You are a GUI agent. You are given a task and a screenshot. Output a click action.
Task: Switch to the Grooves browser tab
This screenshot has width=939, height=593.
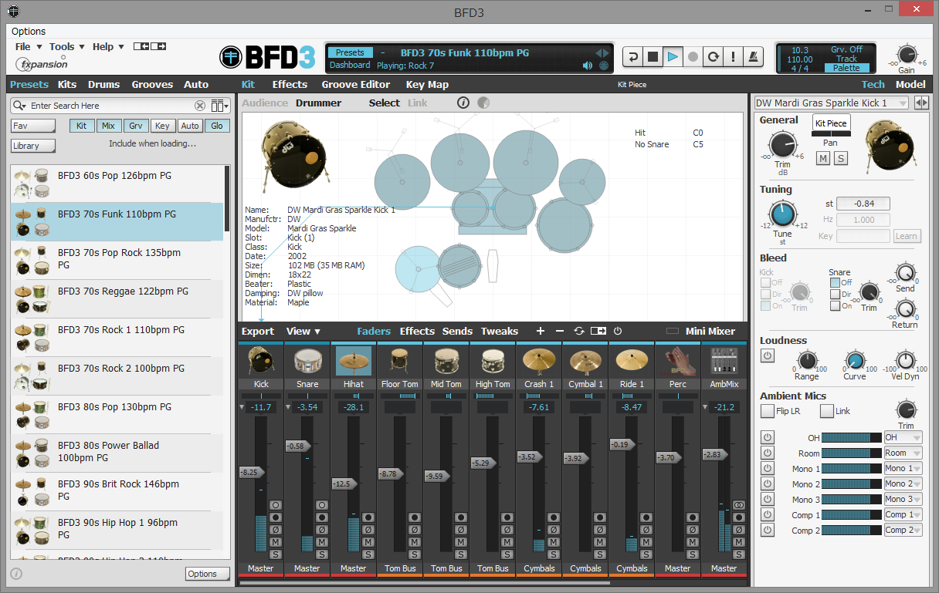click(152, 84)
